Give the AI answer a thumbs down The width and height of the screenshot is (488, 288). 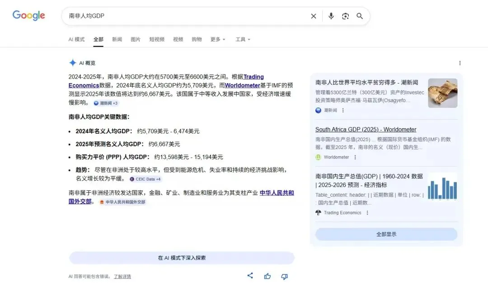coord(285,277)
